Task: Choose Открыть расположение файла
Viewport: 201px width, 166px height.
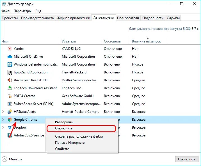Action: point(82,136)
